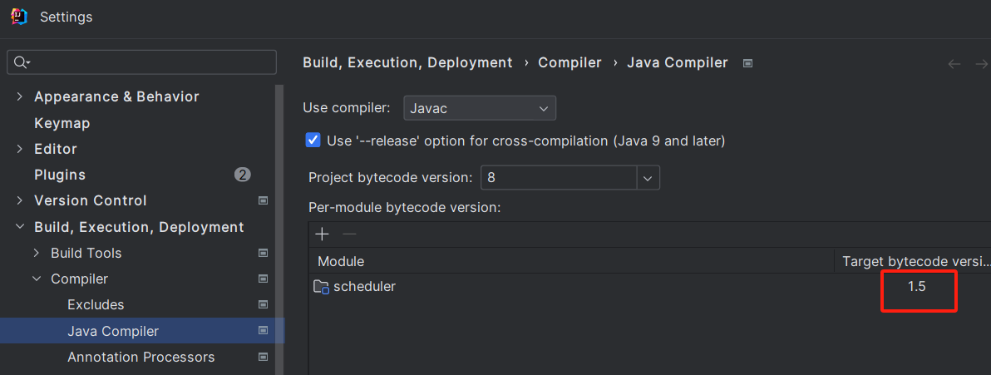This screenshot has width=991, height=375.
Task: Click Build, Execution, Deployment breadcrumb
Action: click(x=407, y=62)
